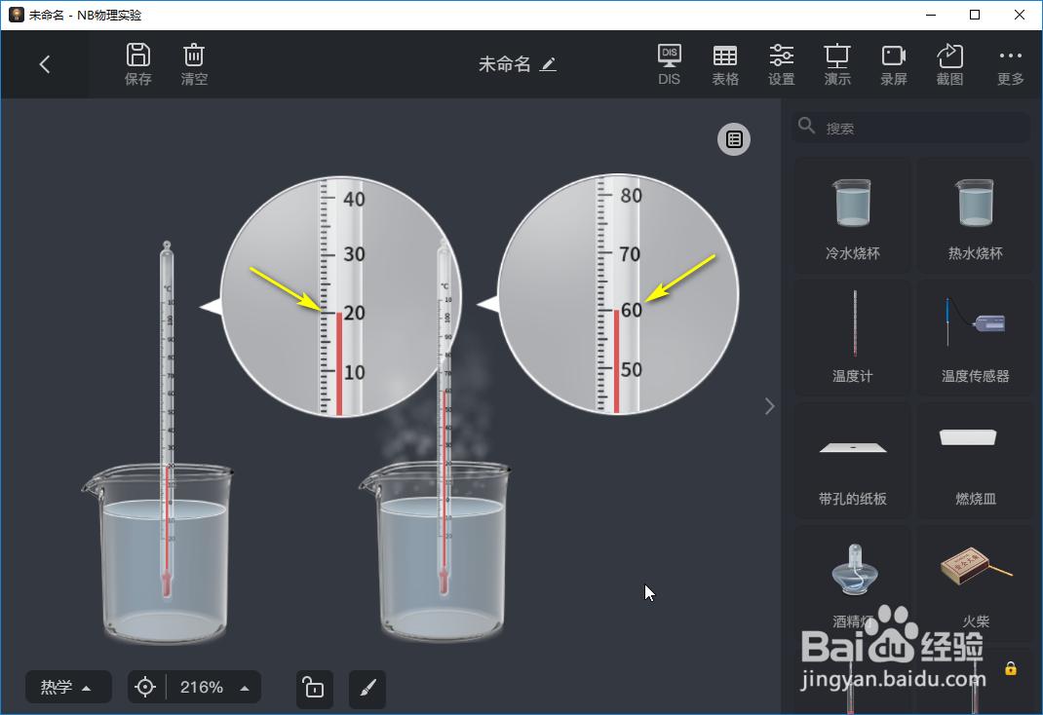Click the 未命名 experiment title

point(504,64)
